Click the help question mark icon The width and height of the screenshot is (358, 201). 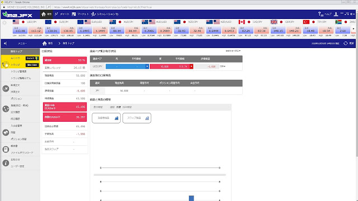click(x=321, y=14)
